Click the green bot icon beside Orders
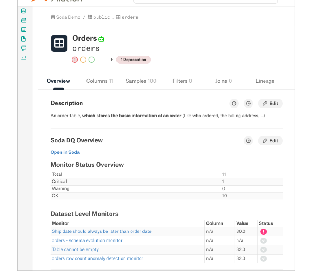 [101, 39]
